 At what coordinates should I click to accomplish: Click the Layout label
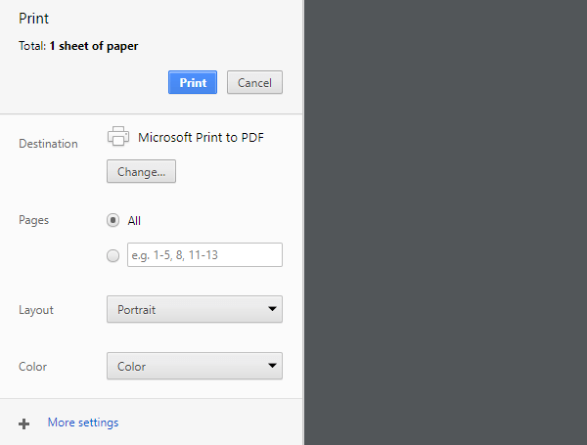[x=36, y=310]
